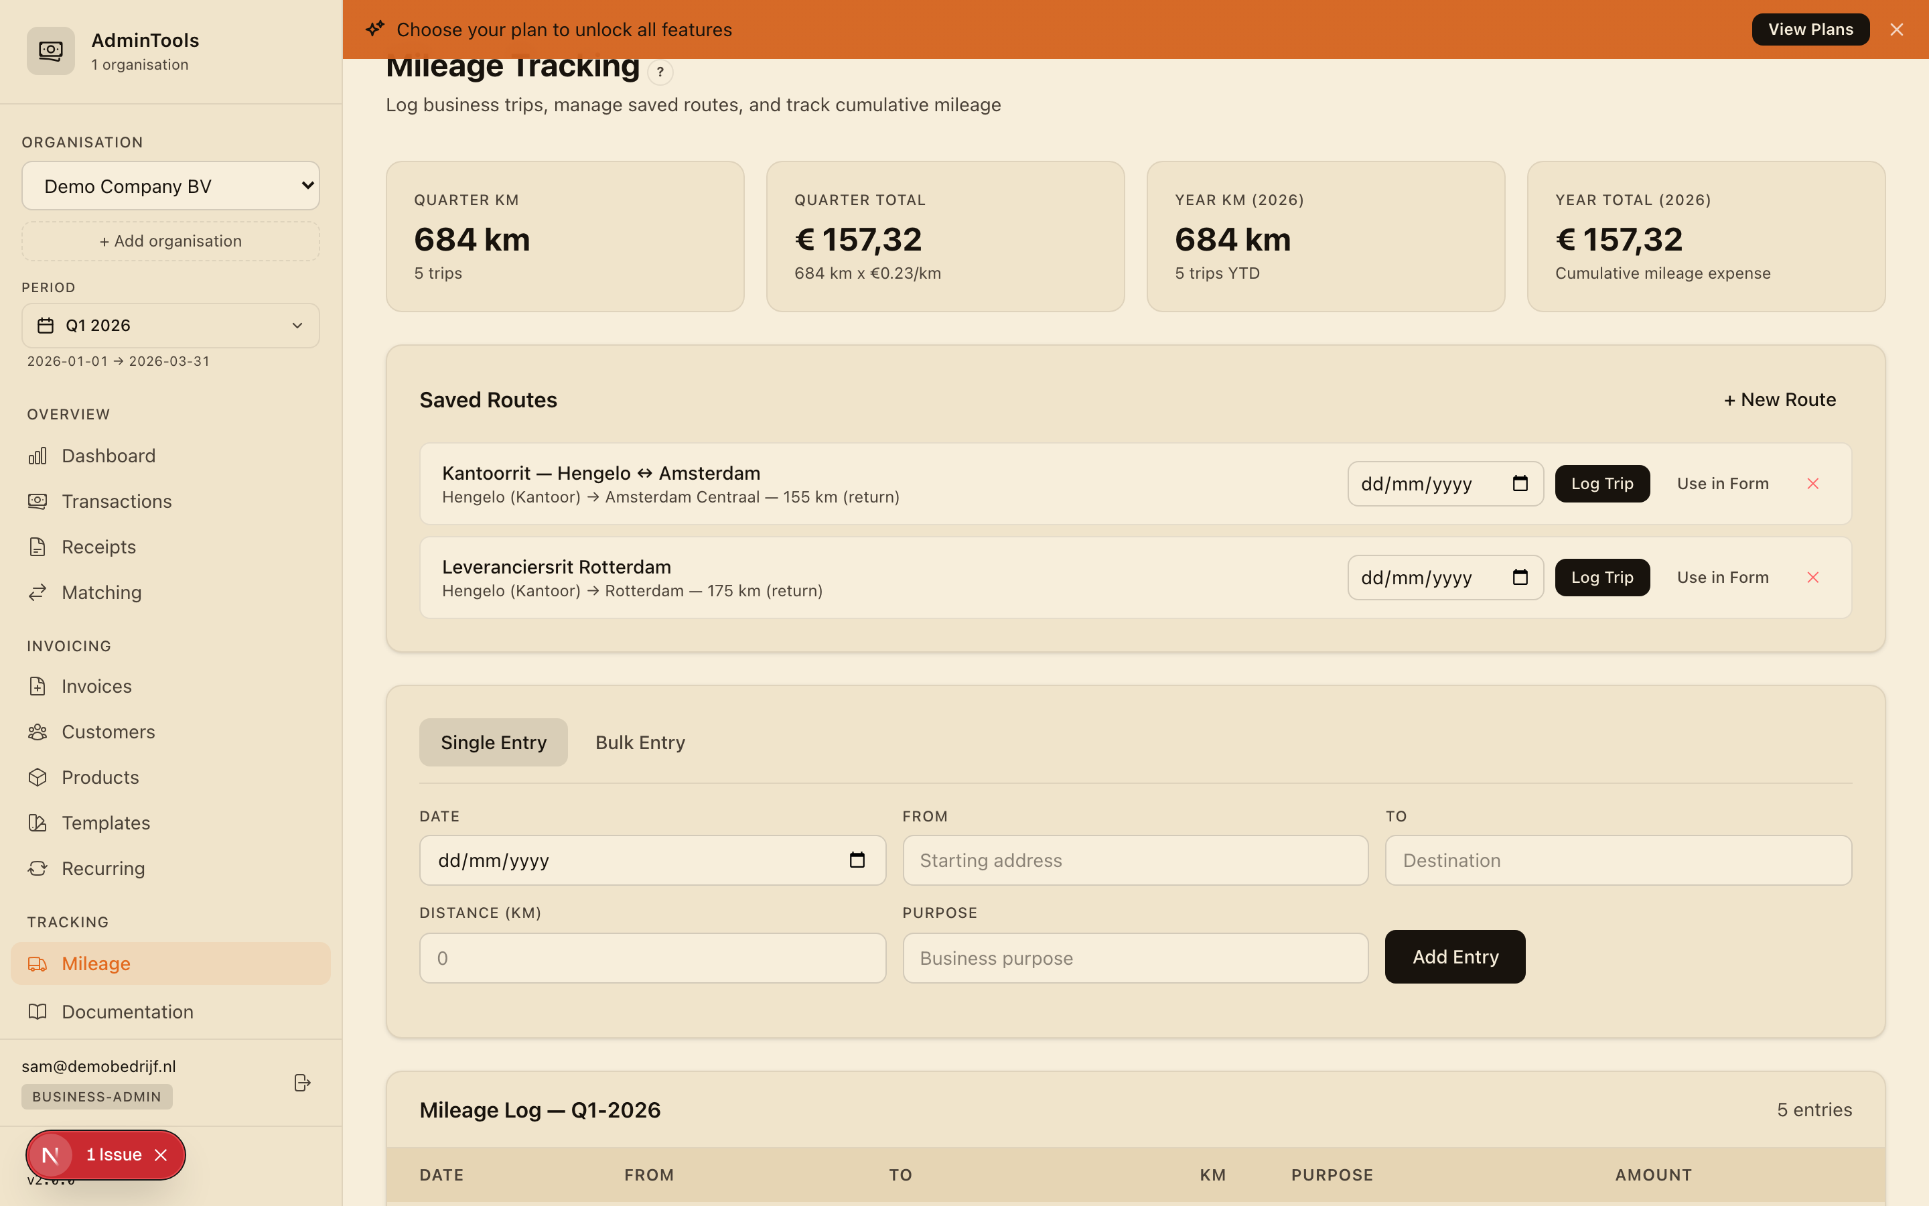Click the 5 entries label in Mileage Log
The image size is (1929, 1206).
(1813, 1110)
